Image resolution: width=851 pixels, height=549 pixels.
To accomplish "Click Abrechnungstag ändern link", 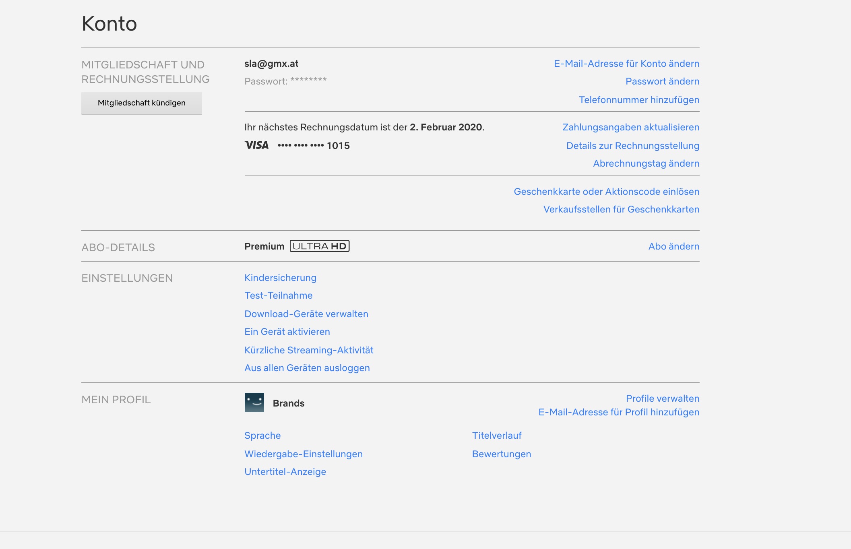I will pos(646,163).
